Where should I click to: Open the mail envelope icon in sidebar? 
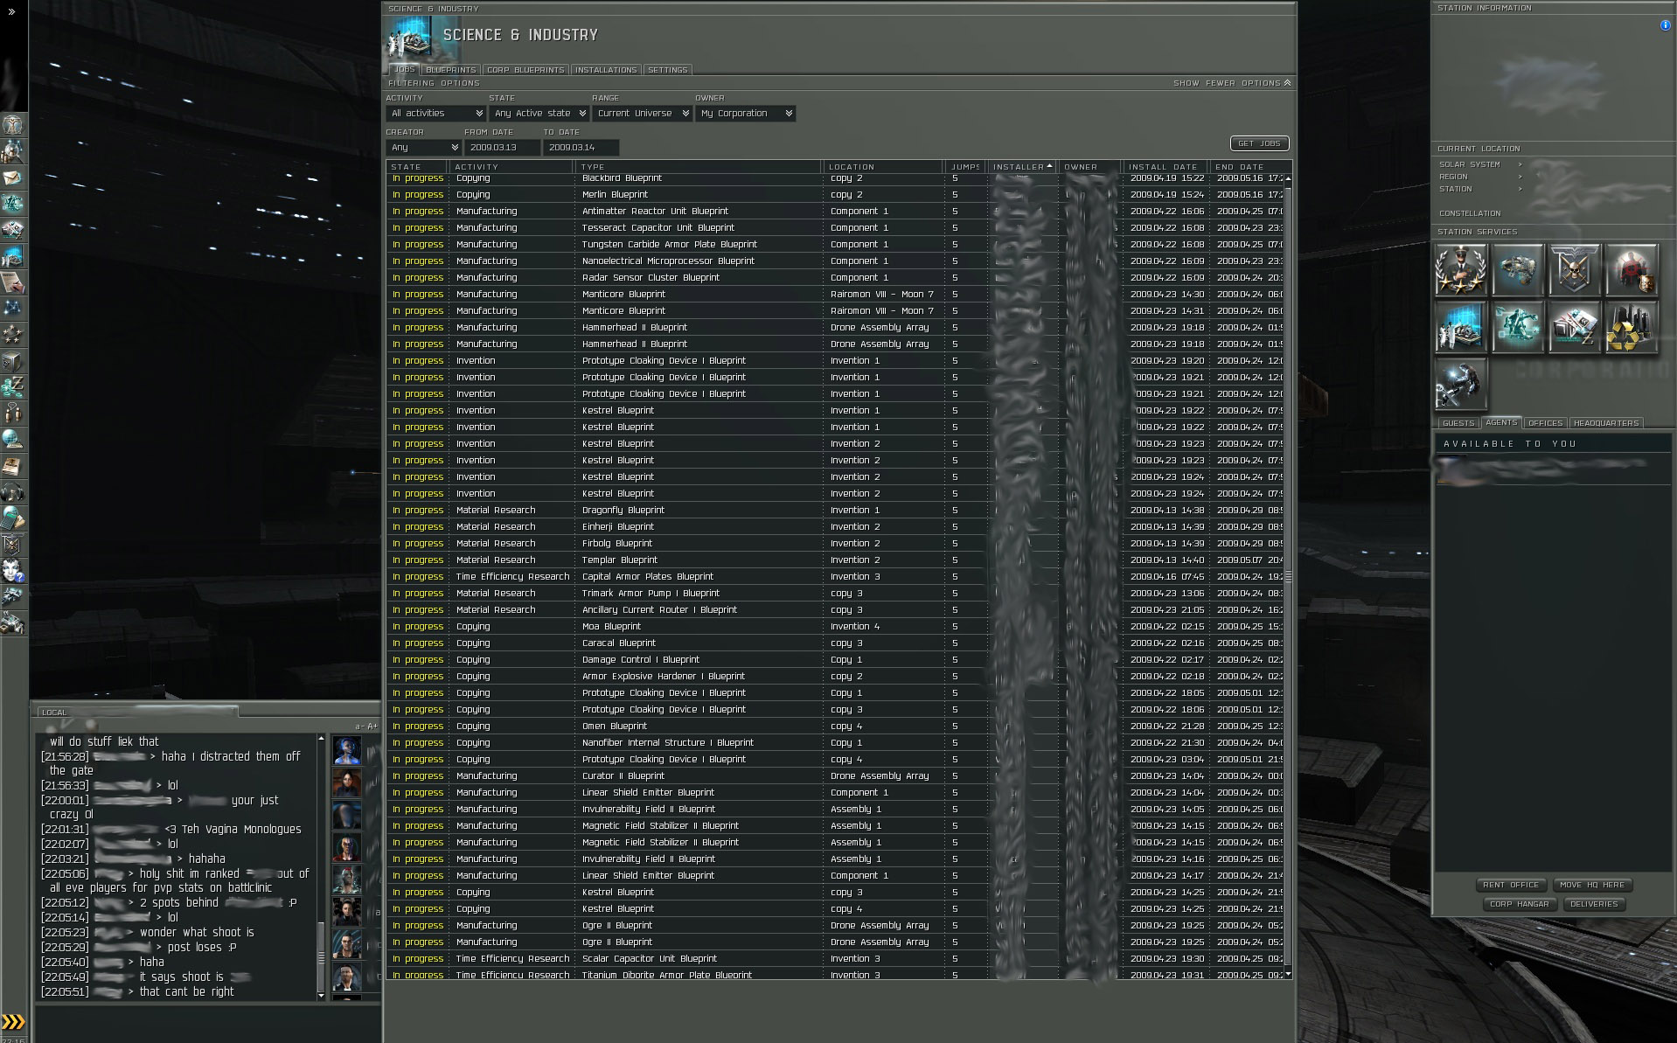[x=12, y=178]
